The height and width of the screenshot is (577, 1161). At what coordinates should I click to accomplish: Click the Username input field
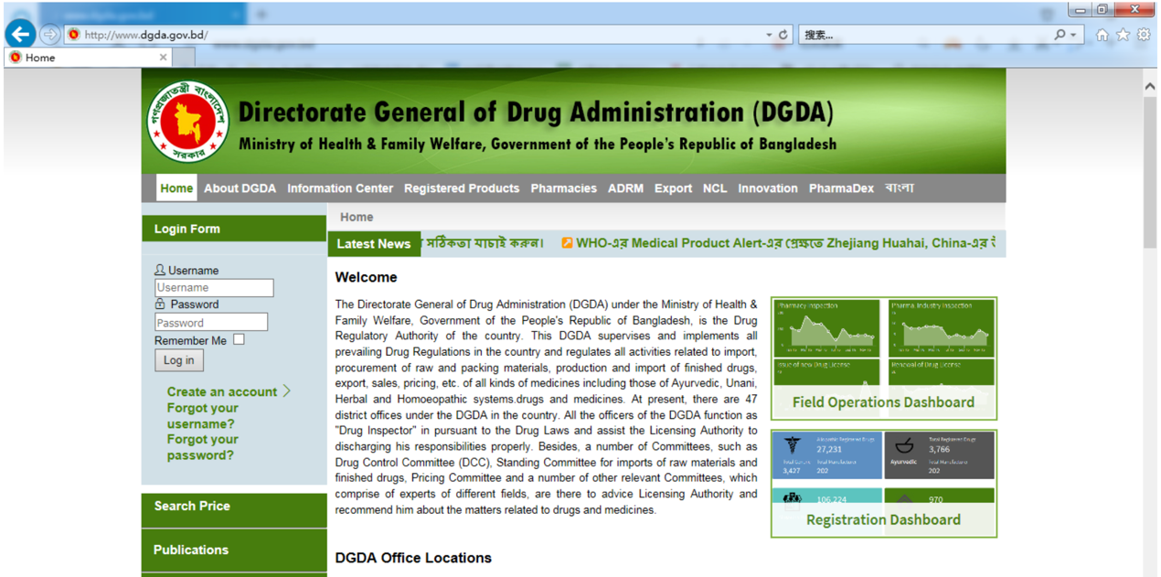point(214,288)
